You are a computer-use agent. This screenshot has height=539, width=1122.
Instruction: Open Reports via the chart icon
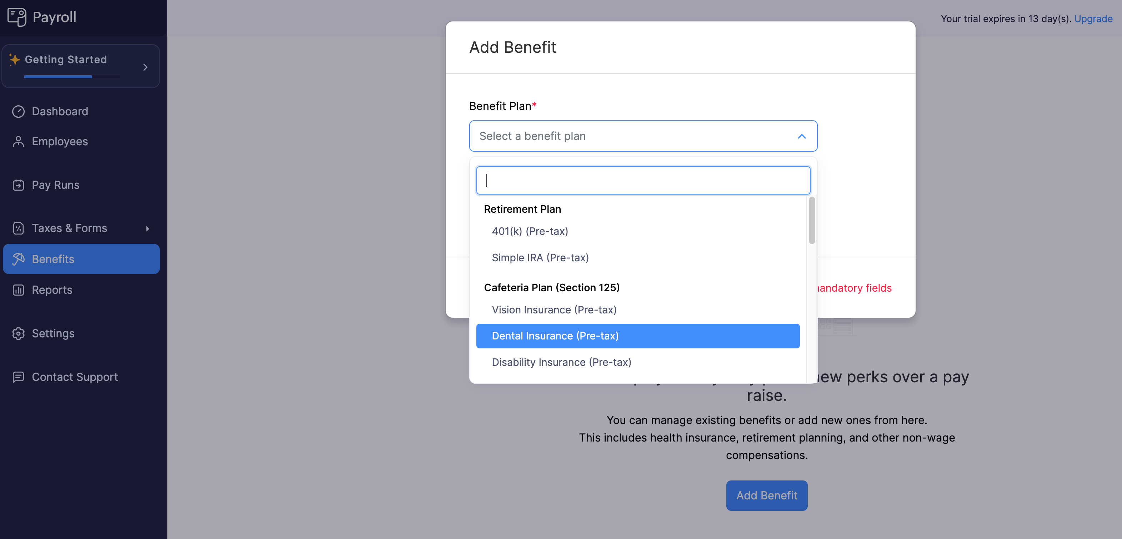18,289
